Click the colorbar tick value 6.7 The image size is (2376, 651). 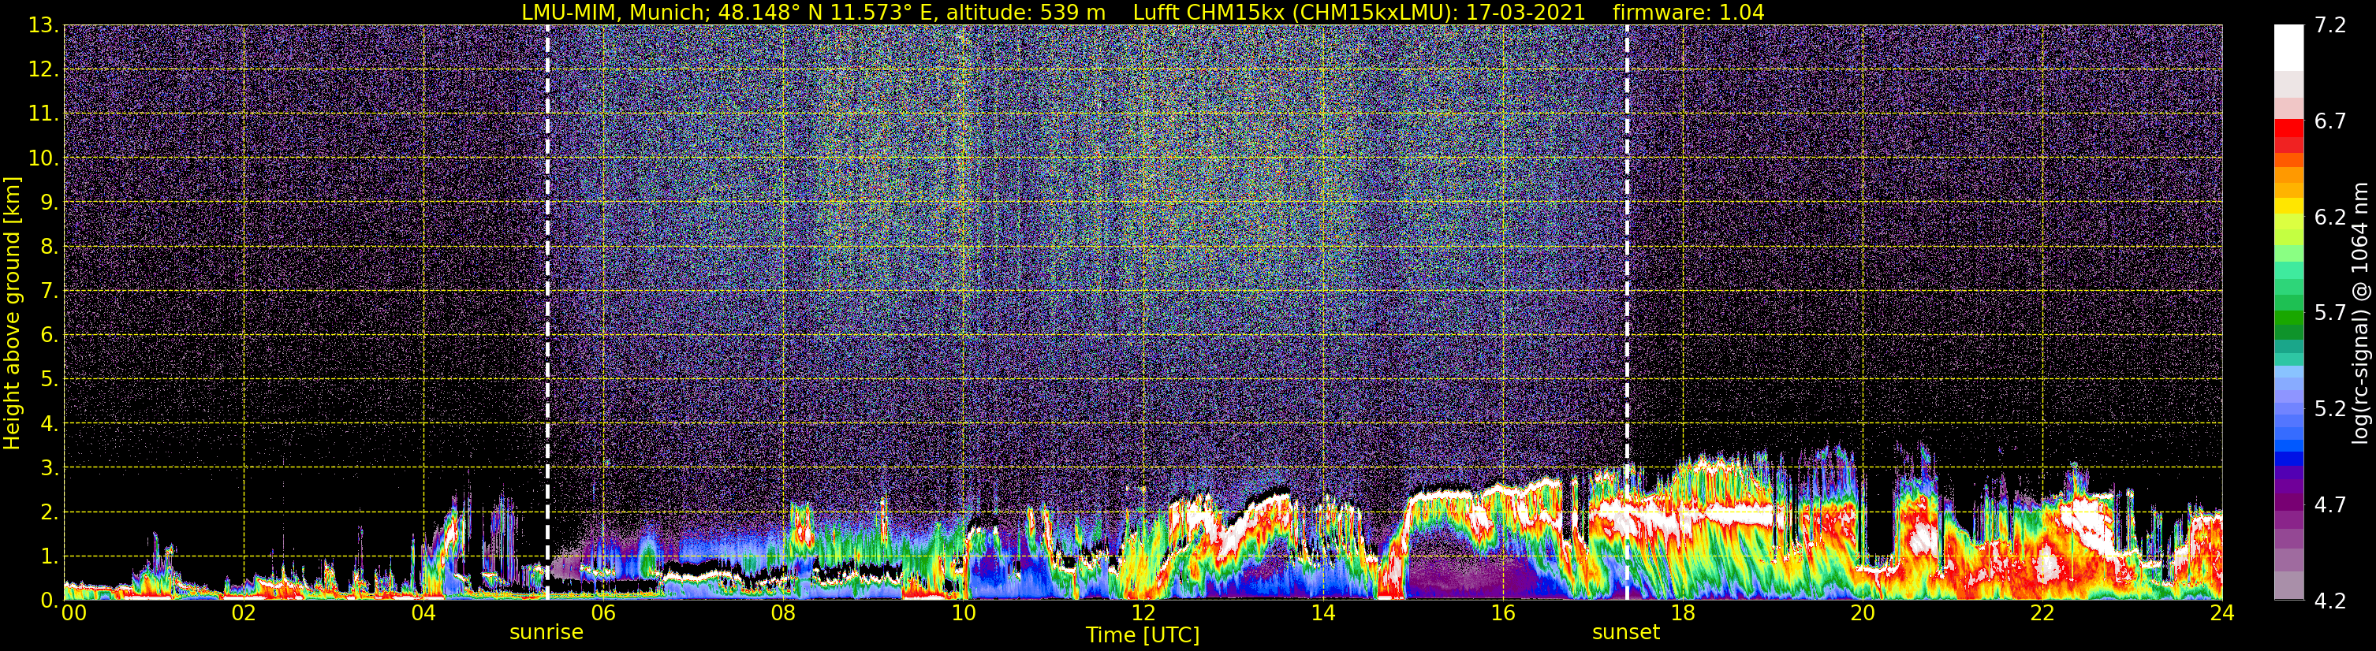[x=2330, y=121]
